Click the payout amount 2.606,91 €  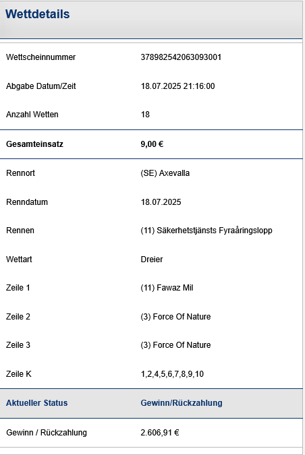coord(160,432)
